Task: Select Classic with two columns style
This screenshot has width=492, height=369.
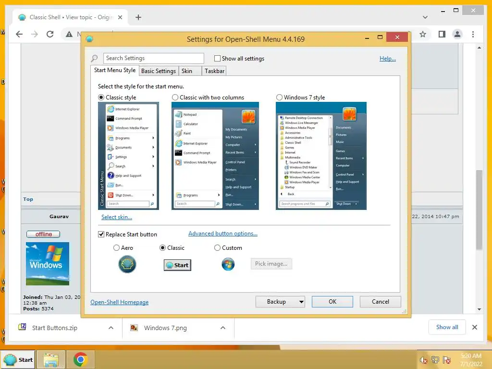Action: click(175, 97)
